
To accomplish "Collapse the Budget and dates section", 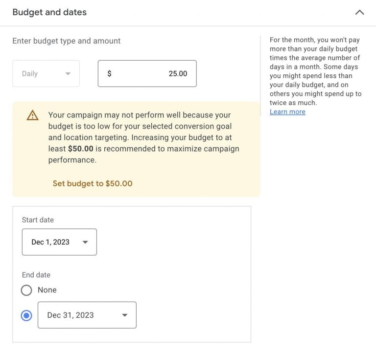I will (x=359, y=12).
